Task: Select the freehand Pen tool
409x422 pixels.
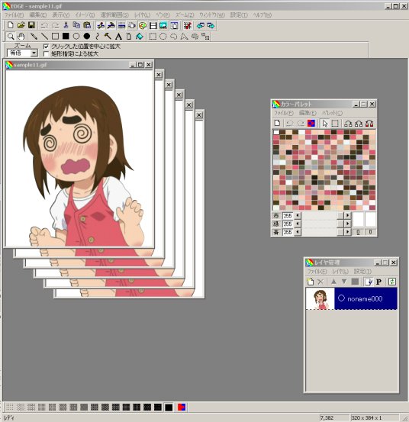Action: (x=34, y=37)
